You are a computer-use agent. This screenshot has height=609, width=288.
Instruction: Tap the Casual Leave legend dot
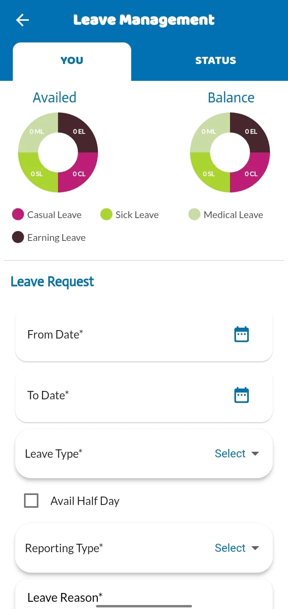click(18, 215)
